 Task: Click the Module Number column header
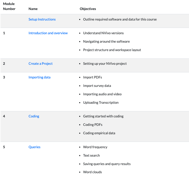click(9, 6)
